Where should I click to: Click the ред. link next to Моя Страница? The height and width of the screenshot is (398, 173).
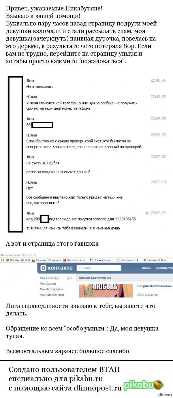(70, 278)
